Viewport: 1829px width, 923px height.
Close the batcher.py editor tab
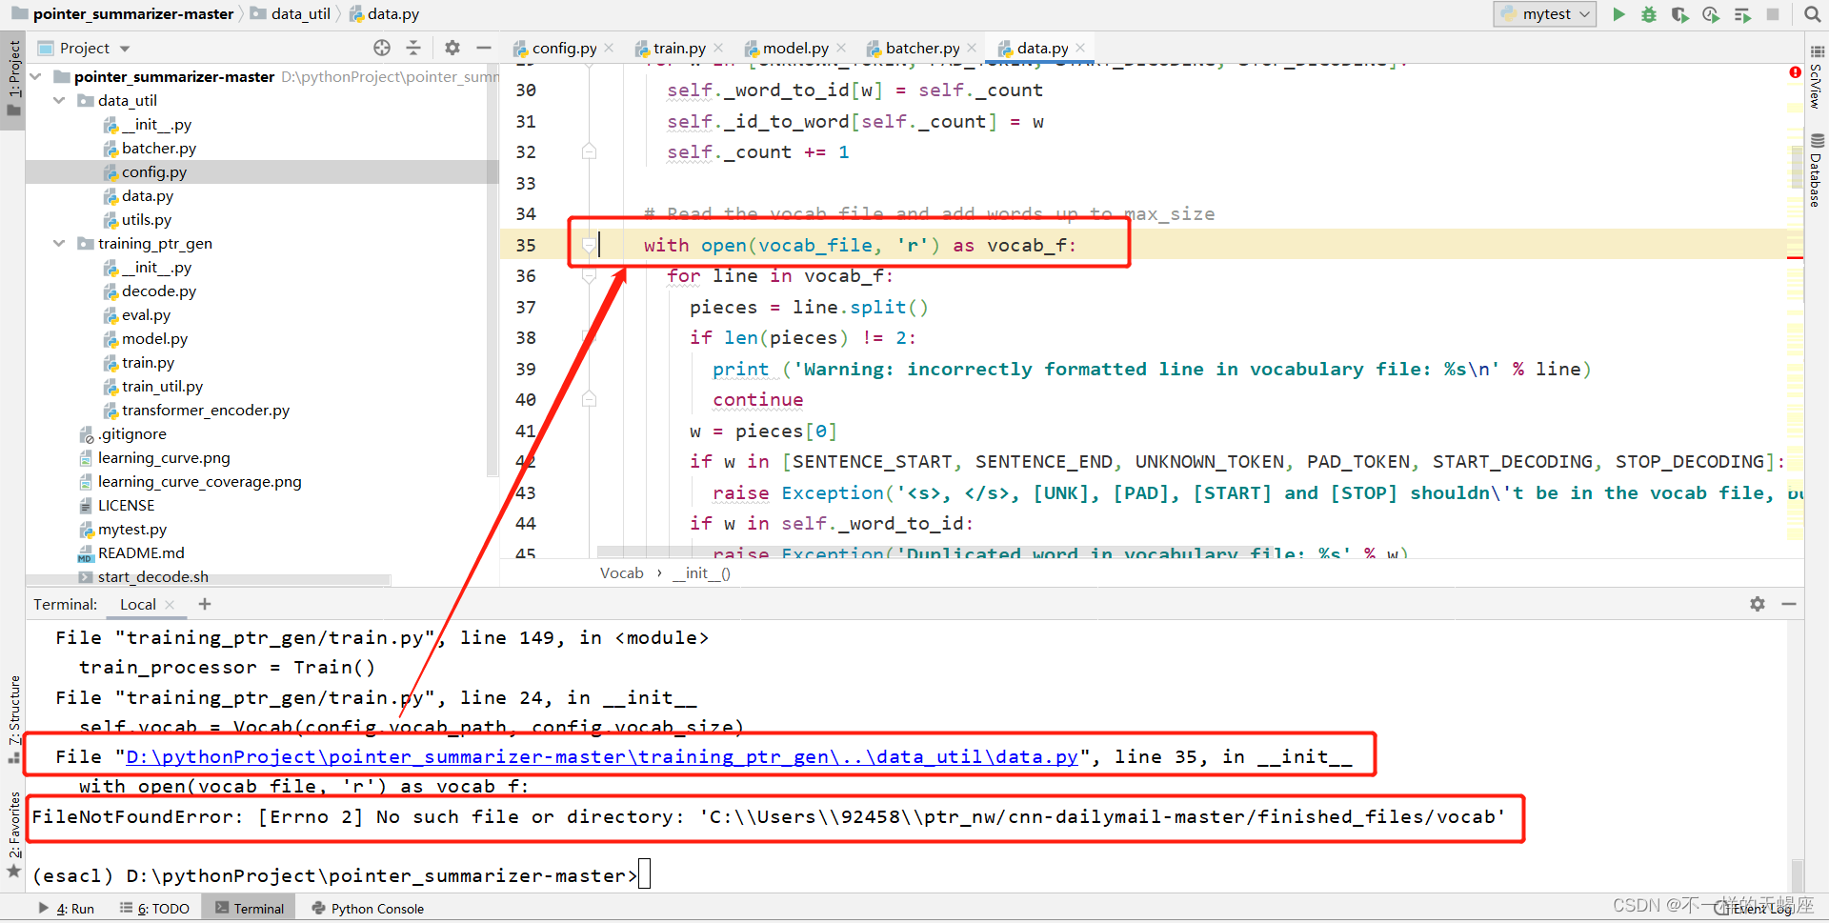[x=972, y=48]
